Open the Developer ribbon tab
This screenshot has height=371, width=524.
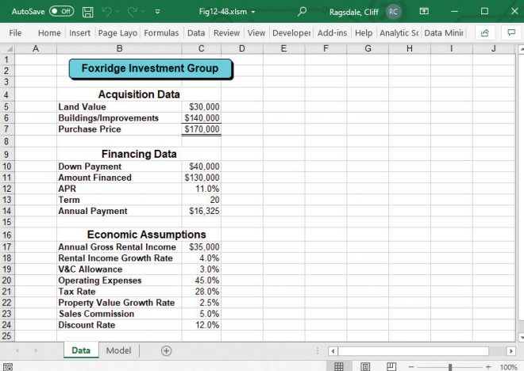[291, 33]
